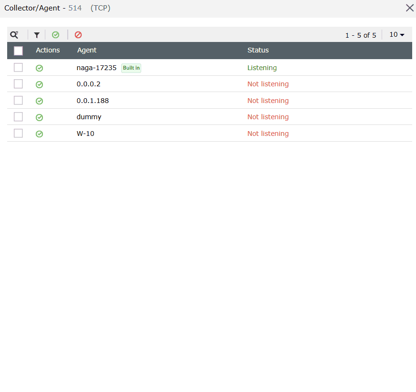Viewport: 416px width, 392px height.
Task: Click the Listening status of naga-17235
Action: click(x=262, y=68)
